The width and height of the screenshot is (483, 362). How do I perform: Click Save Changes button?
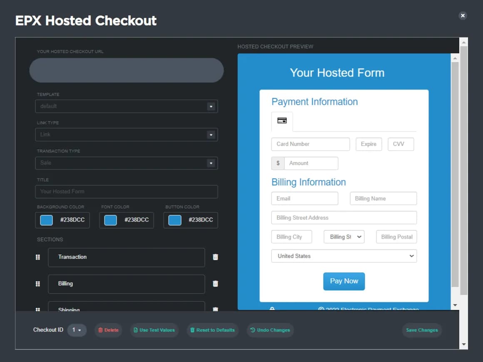click(422, 330)
